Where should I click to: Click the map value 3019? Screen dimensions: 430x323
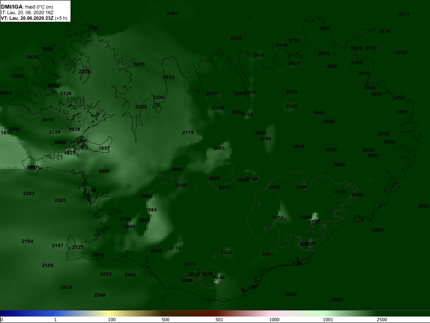[x=364, y=73]
